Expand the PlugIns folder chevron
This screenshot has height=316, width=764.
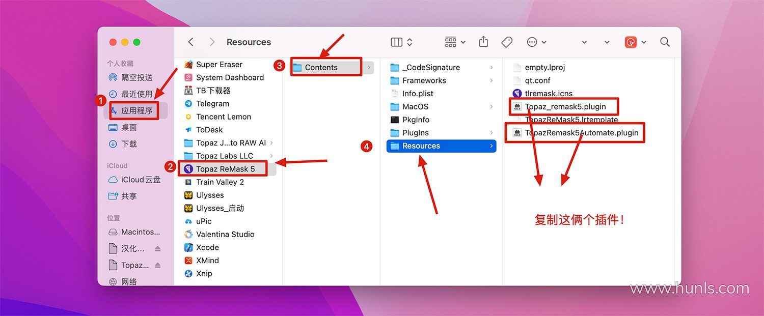tap(491, 133)
